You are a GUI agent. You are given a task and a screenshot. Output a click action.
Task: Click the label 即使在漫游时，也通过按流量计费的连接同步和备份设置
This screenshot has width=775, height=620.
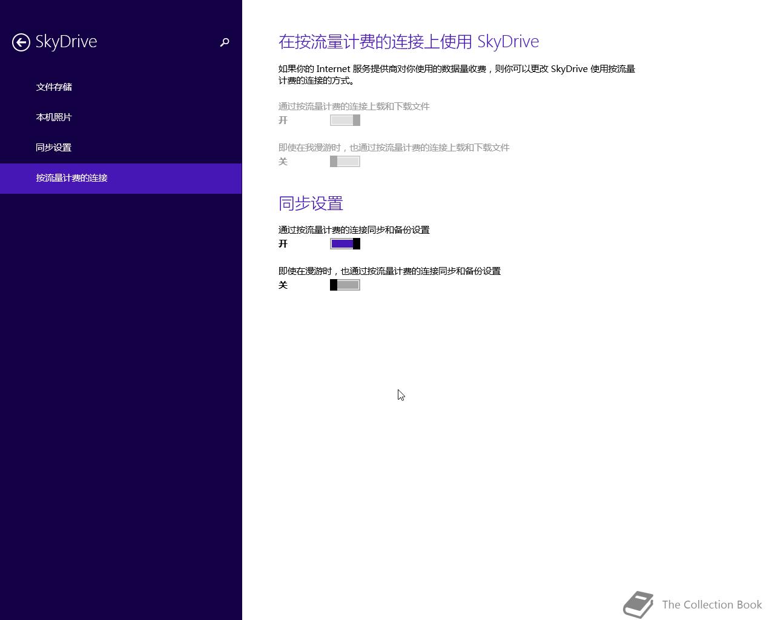tap(389, 271)
